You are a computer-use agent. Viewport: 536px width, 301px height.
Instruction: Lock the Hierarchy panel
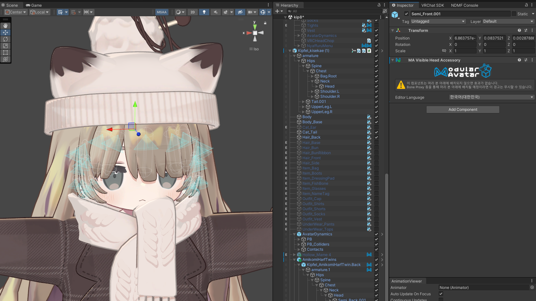pyautogui.click(x=379, y=5)
